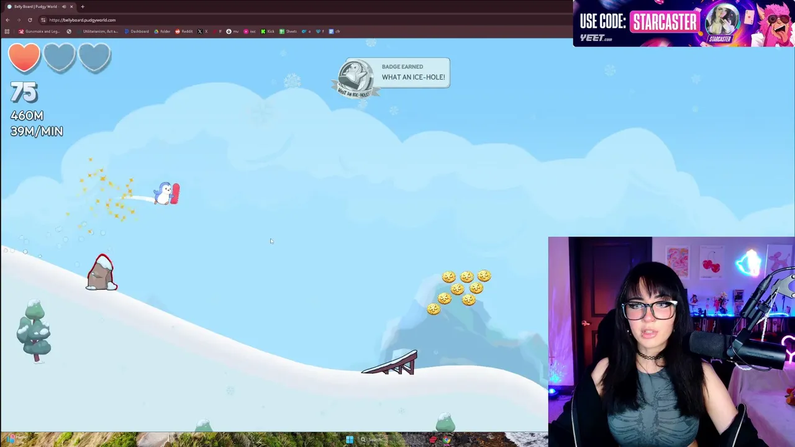Open the folder bookmark with Drive icon
Viewport: 795px width, 447px height.
(x=162, y=31)
